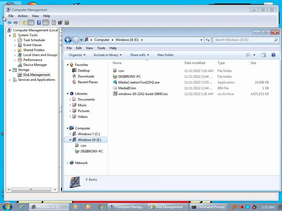Viewport: 282px width, 211px height.
Task: Toggle the preview pane icon
Action: pos(264,55)
